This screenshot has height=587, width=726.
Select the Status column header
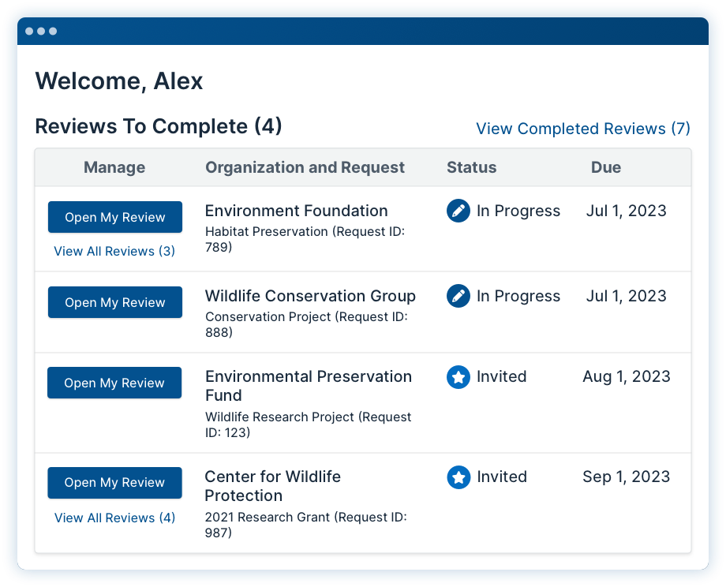pyautogui.click(x=471, y=167)
